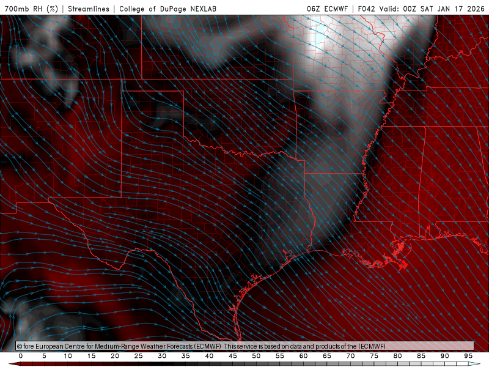The width and height of the screenshot is (489, 367).
Task: Click the "0" label on the humidity scale
Action: [x=21, y=356]
